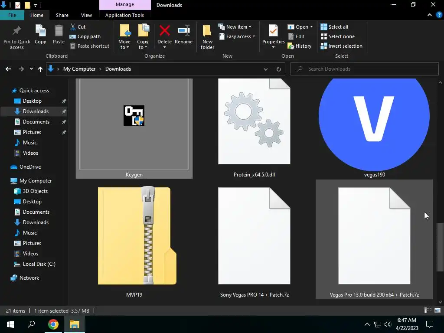Open the Windows Start menu
The image size is (444, 333).
10,324
